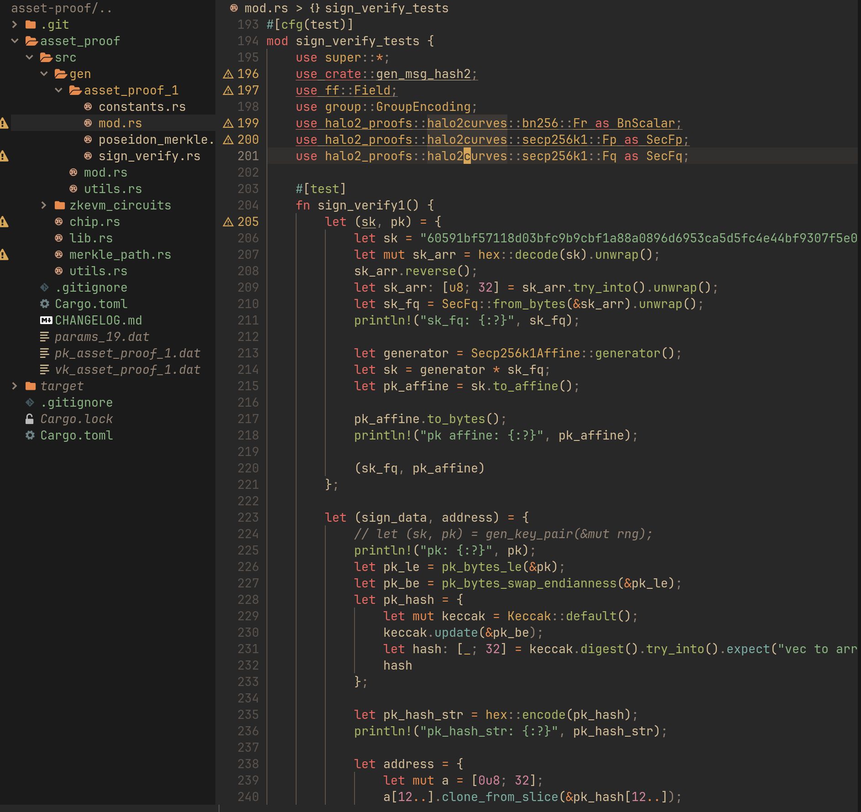The image size is (861, 812).
Task: Open constants.rs in the file tree
Action: [x=142, y=107]
